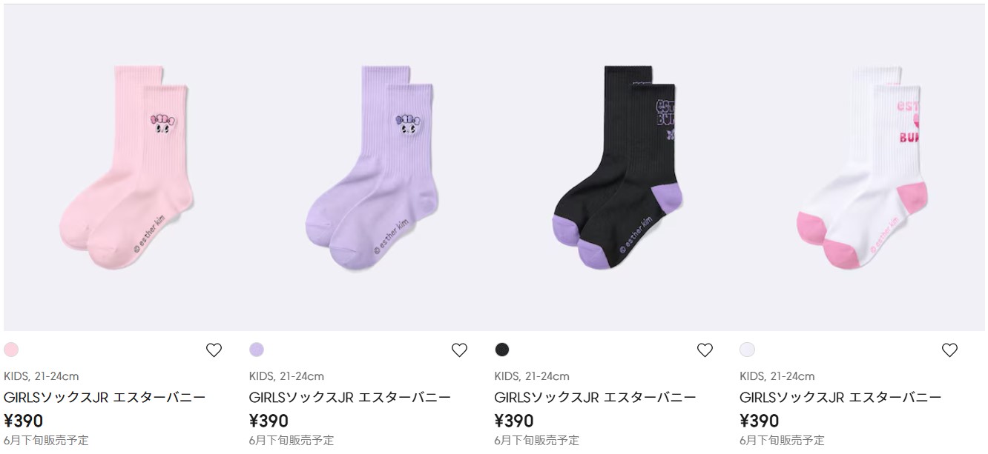Click KIDS, 21-24cm label under black socks
Image resolution: width=988 pixels, height=454 pixels.
(532, 376)
